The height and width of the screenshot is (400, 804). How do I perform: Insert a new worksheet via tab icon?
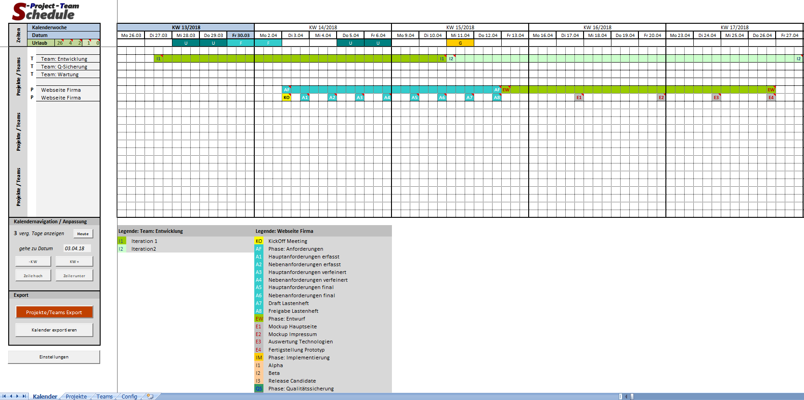click(150, 396)
